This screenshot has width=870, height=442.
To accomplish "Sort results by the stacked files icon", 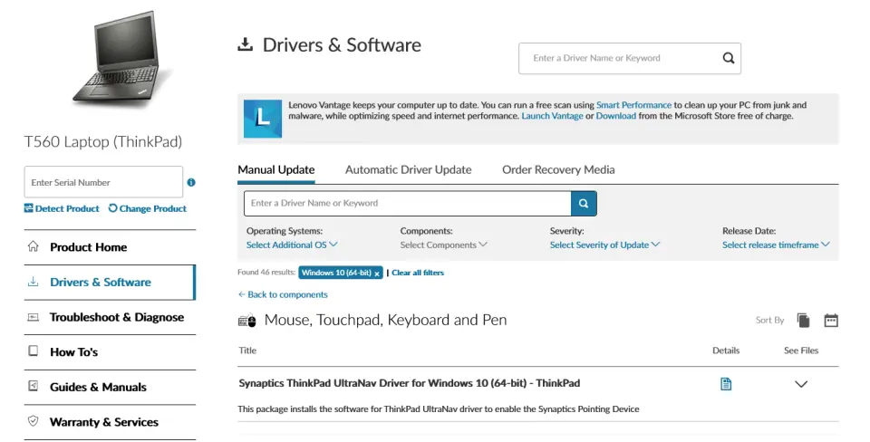I will pyautogui.click(x=803, y=320).
